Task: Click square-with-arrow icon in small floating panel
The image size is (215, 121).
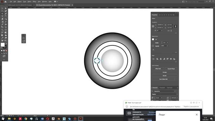Action: tap(24, 41)
